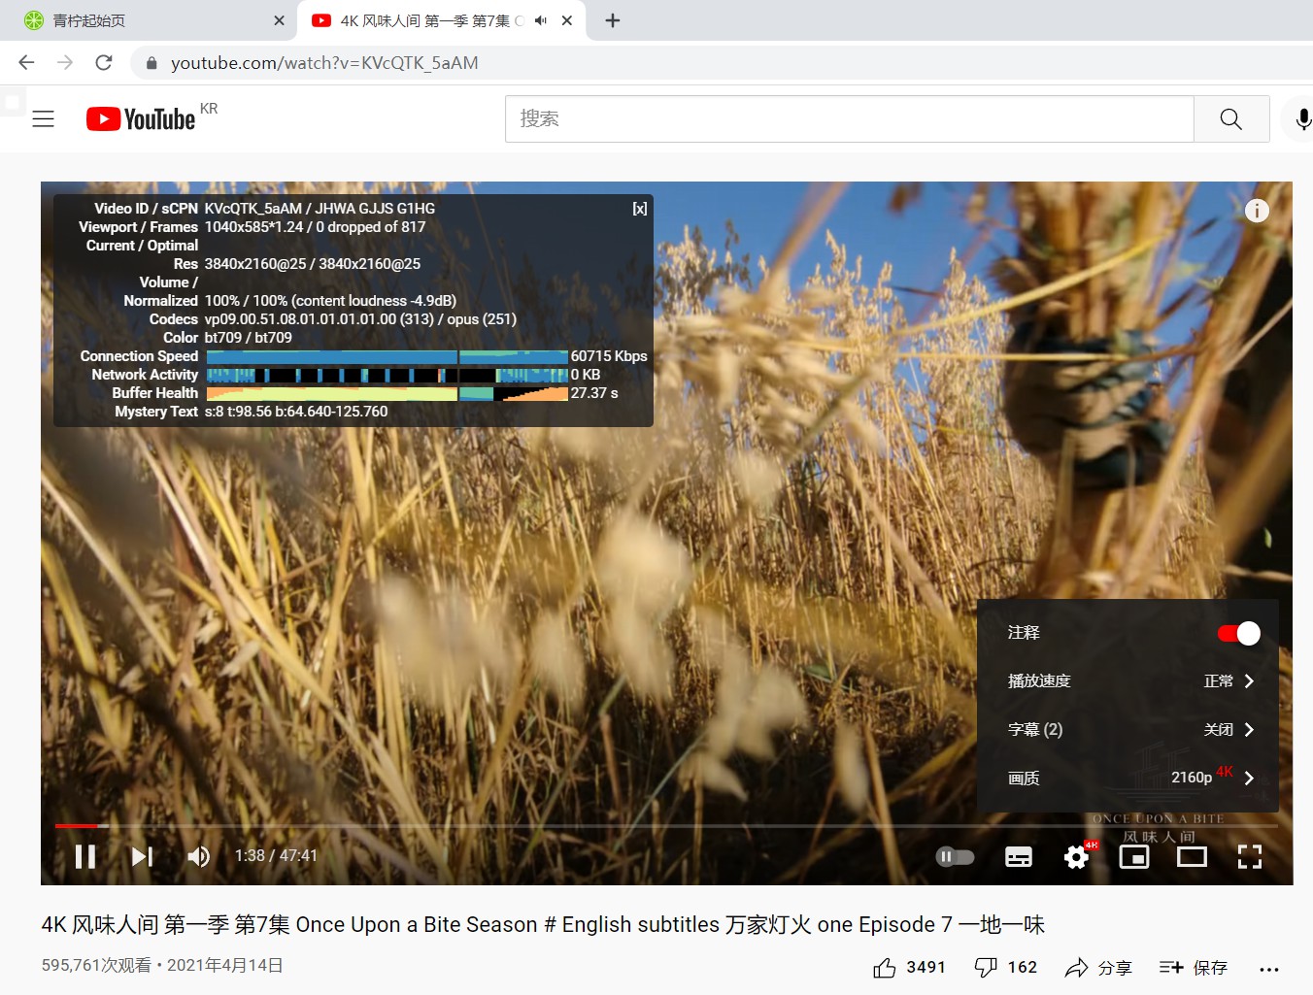Open the 播放速度 playback speed submenu

pos(1127,680)
